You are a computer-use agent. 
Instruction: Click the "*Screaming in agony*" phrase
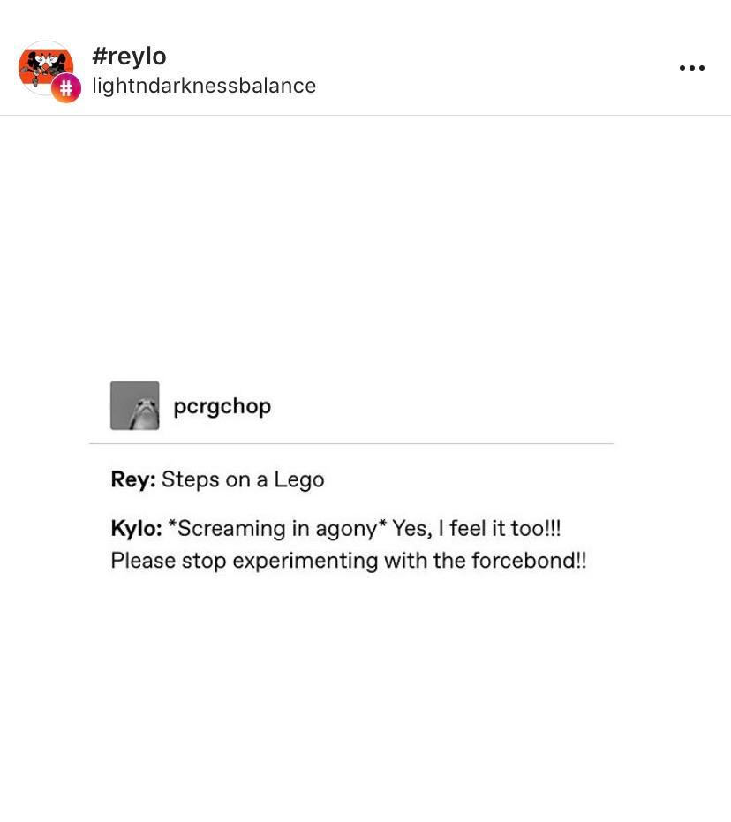(x=277, y=528)
